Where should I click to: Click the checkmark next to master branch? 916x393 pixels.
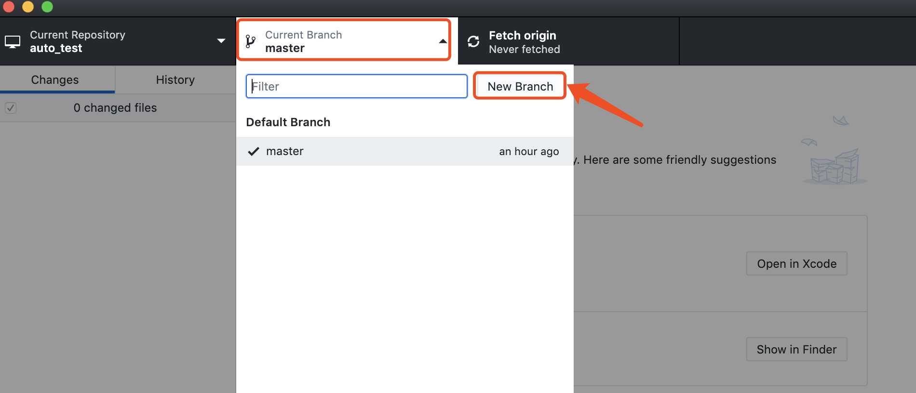254,152
